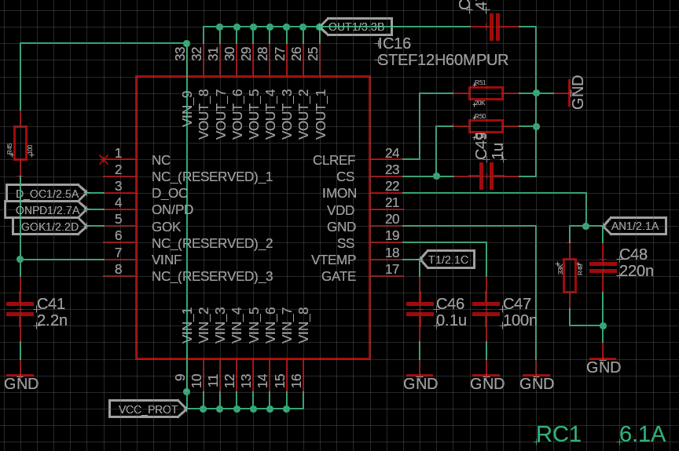The height and width of the screenshot is (451, 679).
Task: Click pin number 24 of IC16
Action: [392, 153]
